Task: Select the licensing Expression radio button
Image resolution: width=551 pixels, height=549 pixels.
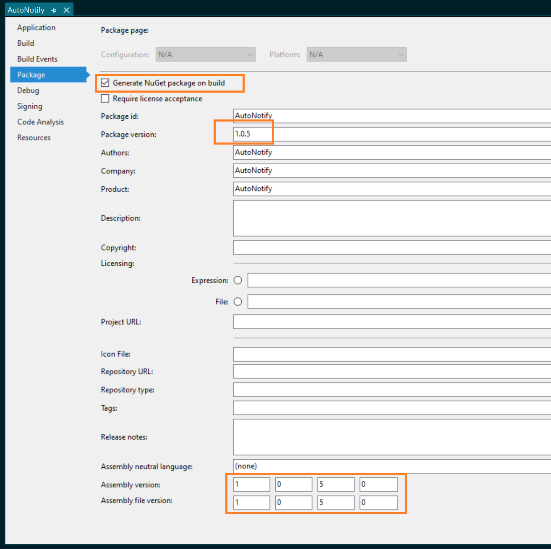Action: click(238, 280)
